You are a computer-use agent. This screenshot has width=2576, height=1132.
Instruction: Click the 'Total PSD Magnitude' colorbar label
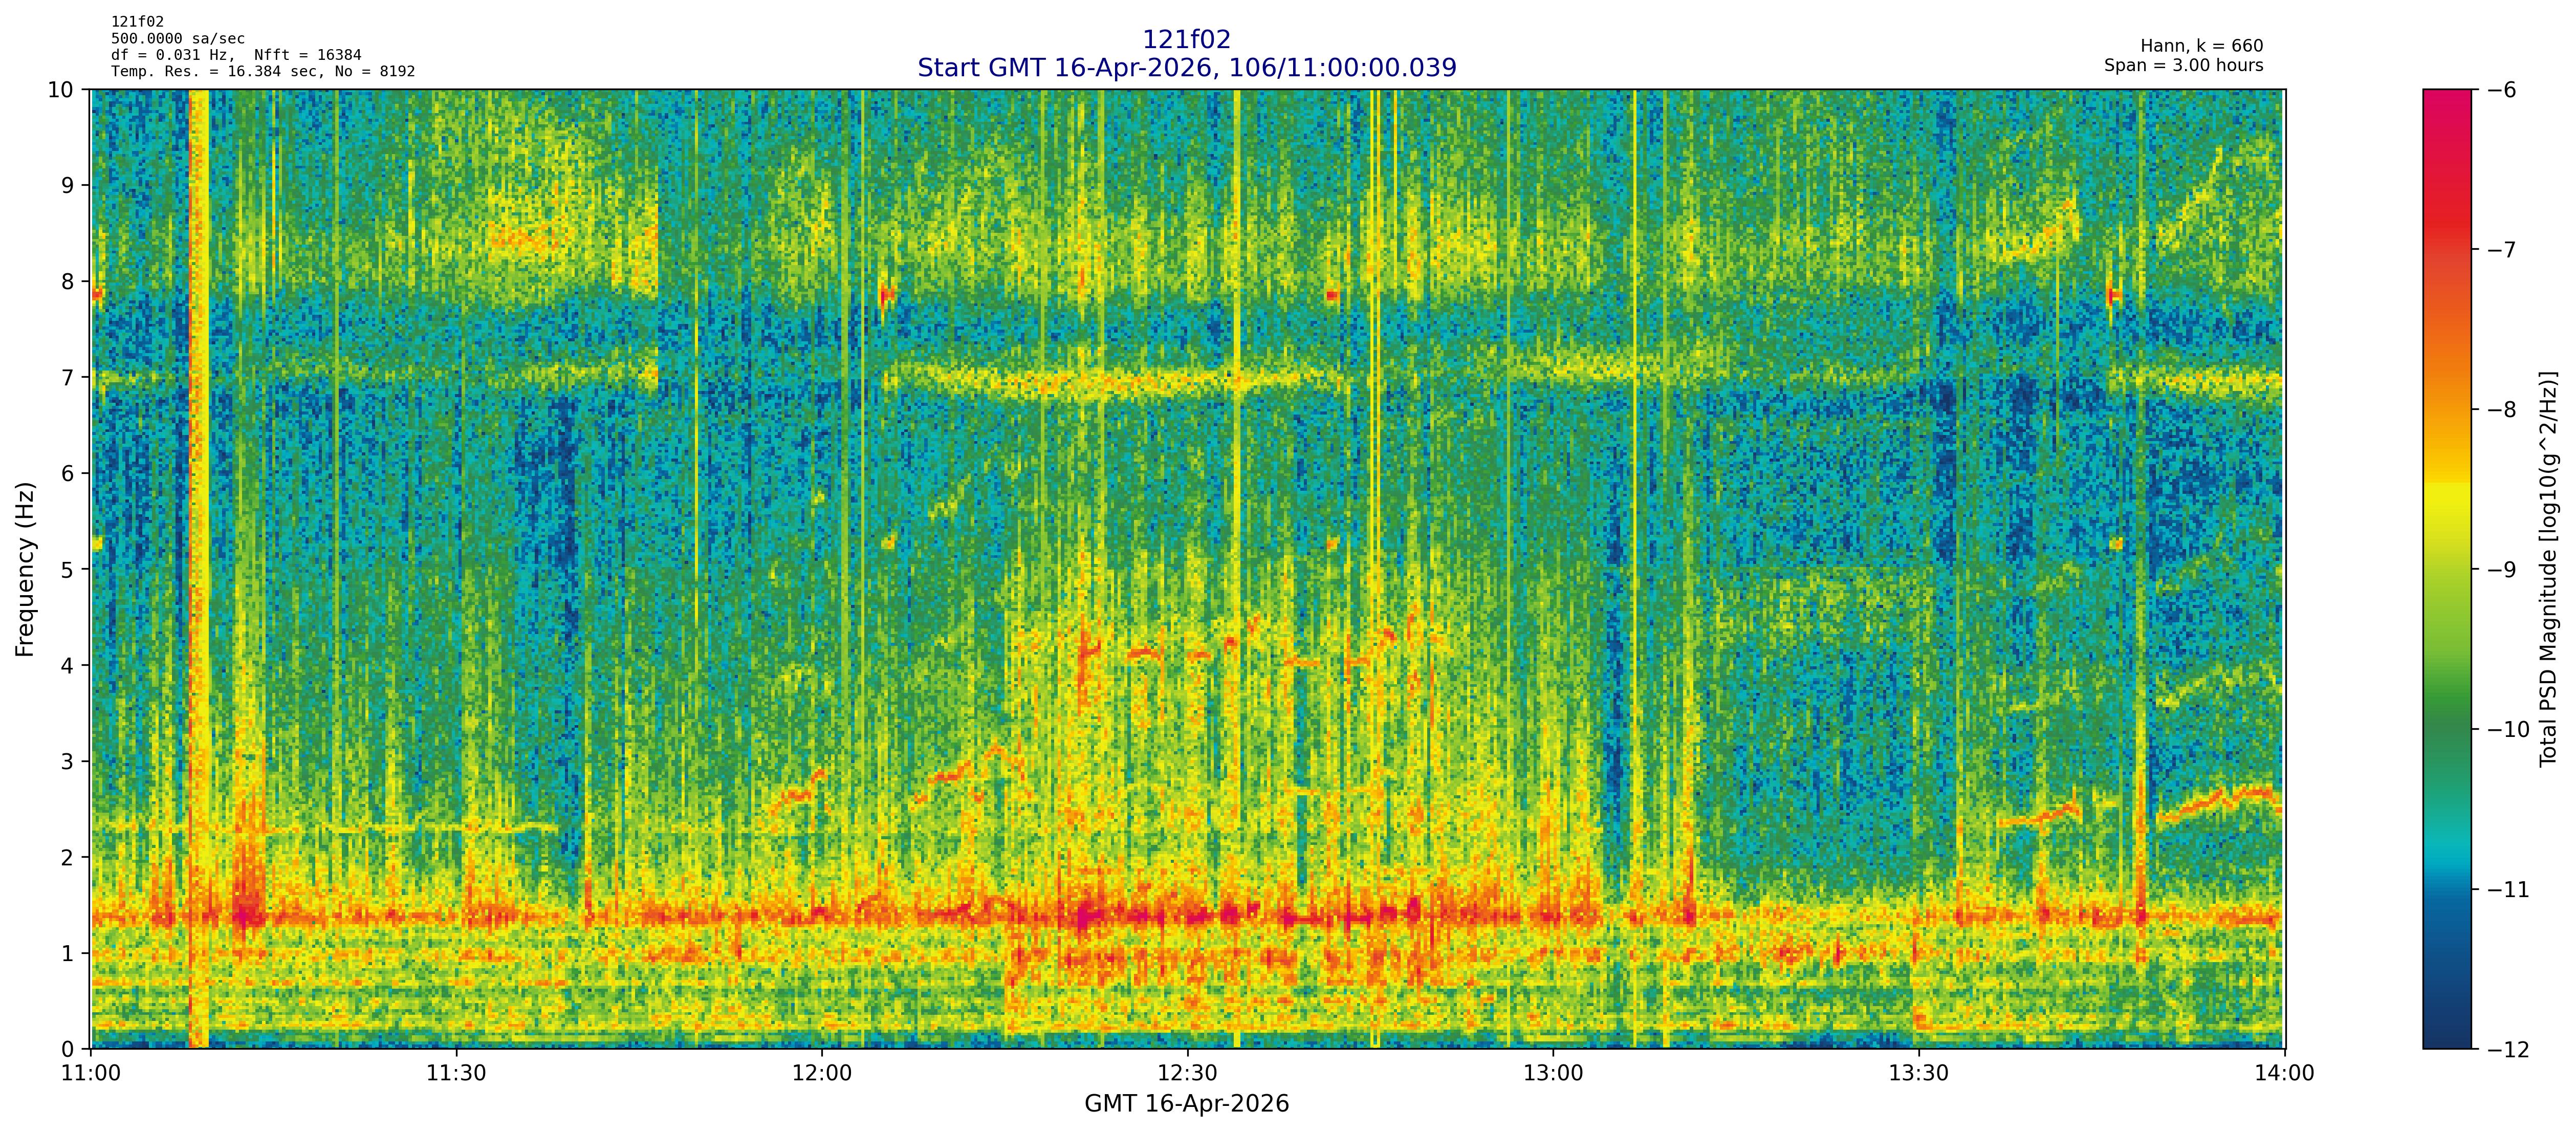[2548, 569]
